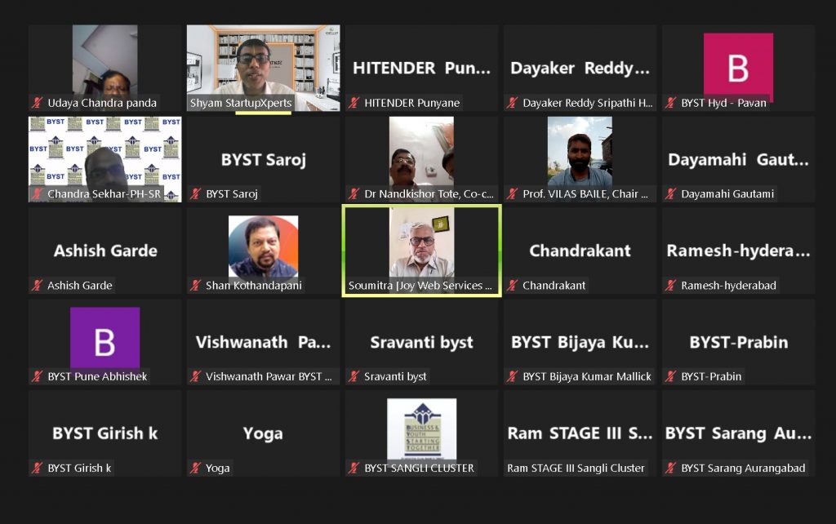Click Dr Nandkishor Tote video tile
This screenshot has width=836, height=524.
click(422, 159)
